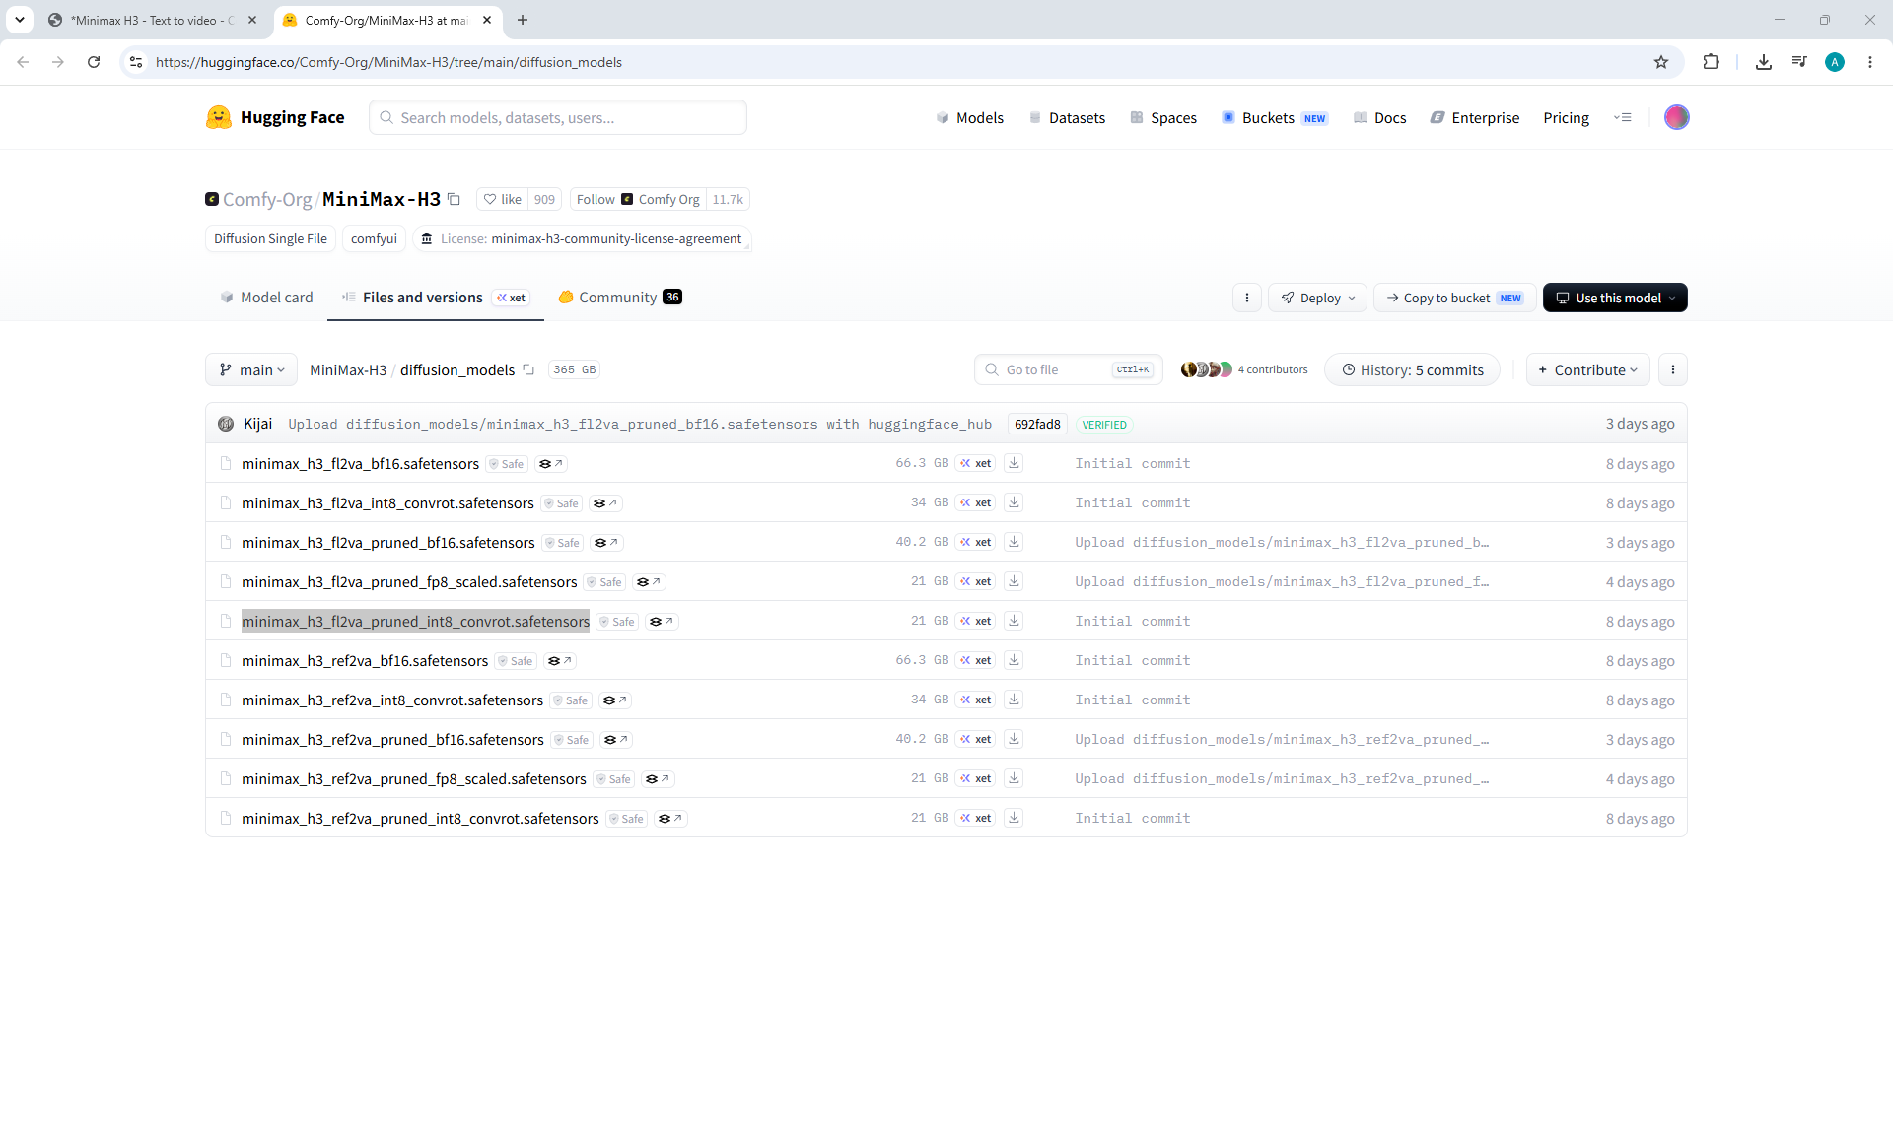1893x1134 pixels.
Task: Open Chrome three-dot menu
Action: click(x=1870, y=62)
